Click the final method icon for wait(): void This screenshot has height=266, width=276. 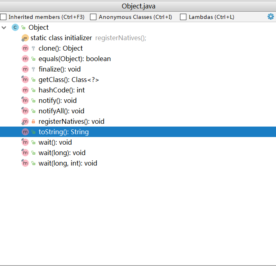click(25, 142)
